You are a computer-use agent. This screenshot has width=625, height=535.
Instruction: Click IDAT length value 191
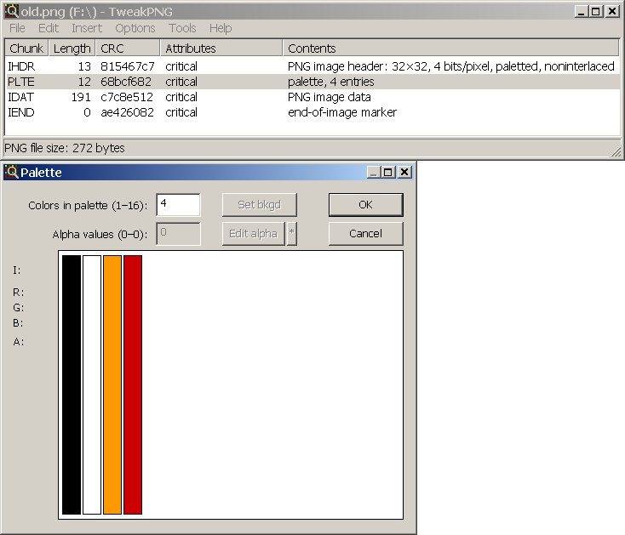pos(81,97)
